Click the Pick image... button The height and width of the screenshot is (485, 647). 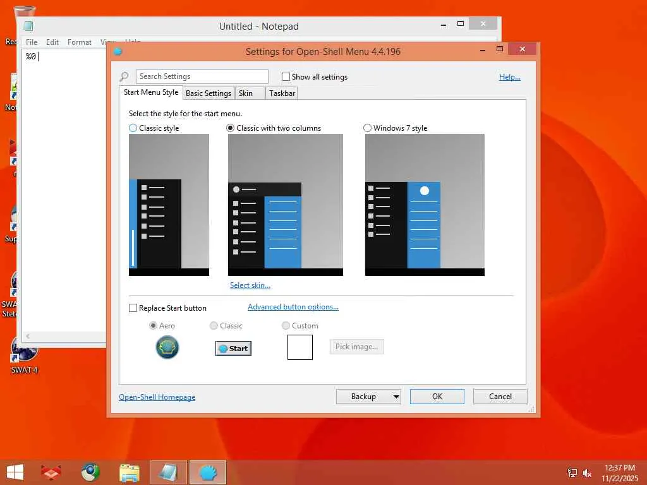tap(356, 347)
